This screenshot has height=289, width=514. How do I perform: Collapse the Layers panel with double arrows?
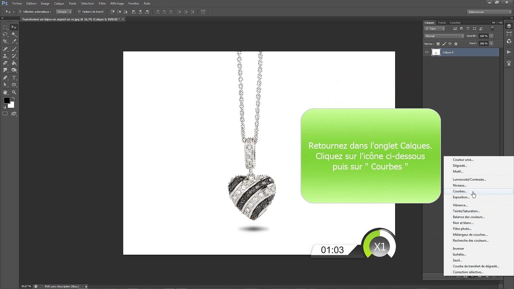tap(494, 22)
